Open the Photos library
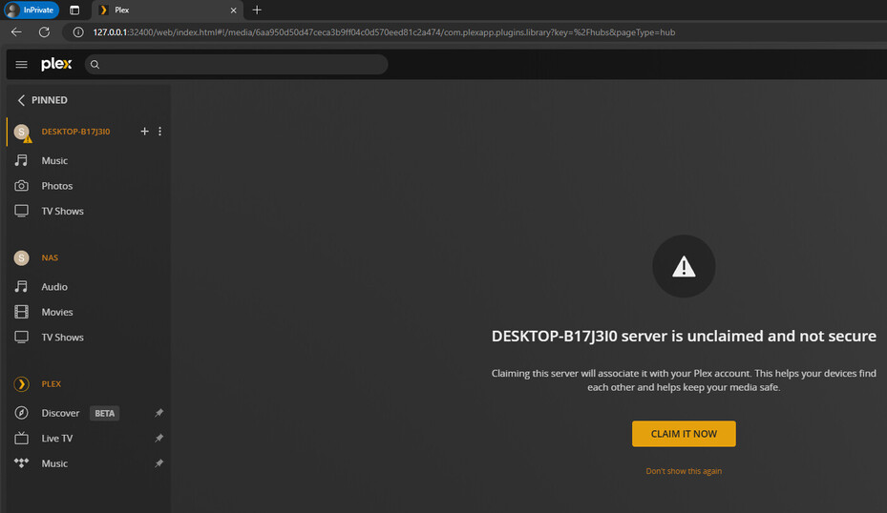 (57, 186)
